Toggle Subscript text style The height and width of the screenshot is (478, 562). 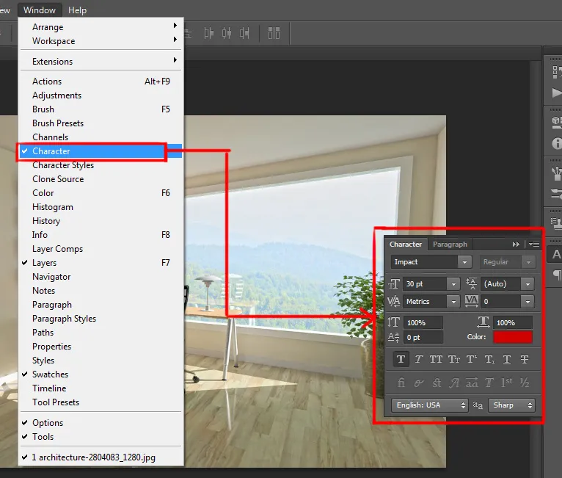point(489,359)
